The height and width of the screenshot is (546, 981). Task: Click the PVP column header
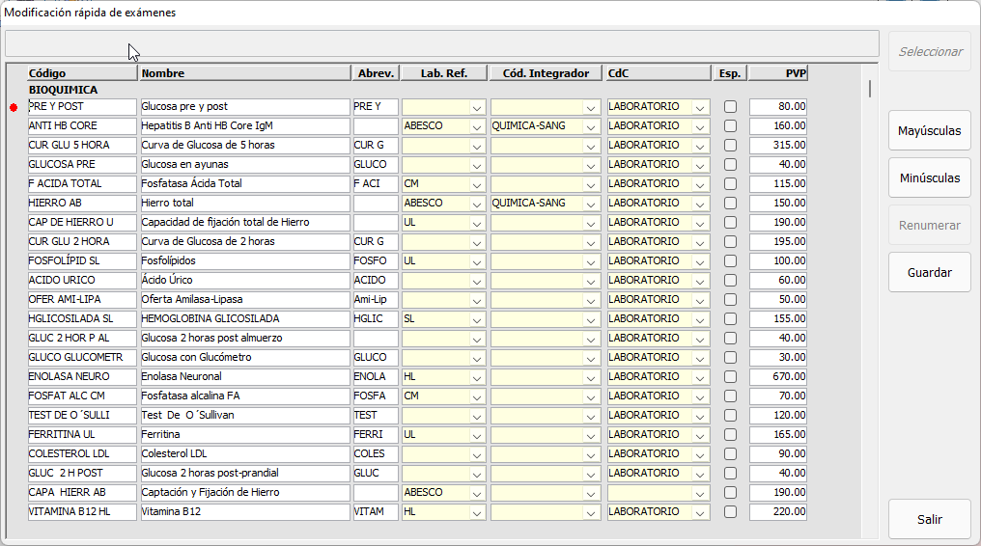(x=778, y=73)
